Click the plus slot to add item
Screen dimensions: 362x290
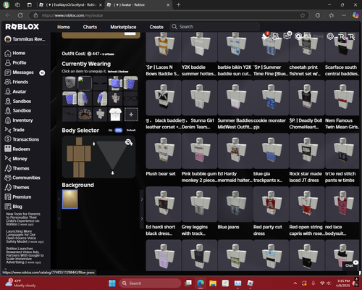pos(131,115)
